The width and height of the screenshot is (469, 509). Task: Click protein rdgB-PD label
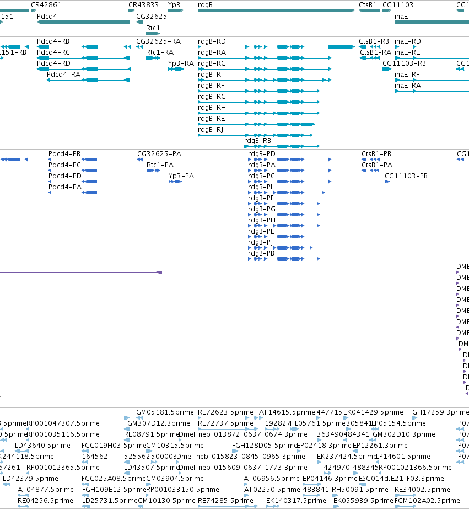pyautogui.click(x=262, y=154)
